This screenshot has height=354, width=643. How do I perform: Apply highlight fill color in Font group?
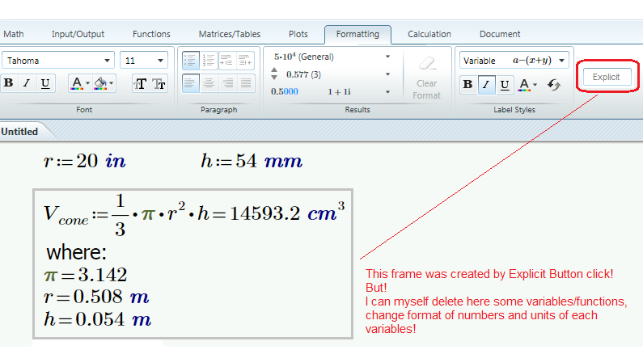click(x=100, y=83)
